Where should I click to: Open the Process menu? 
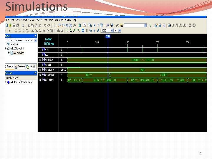(x=39, y=20)
